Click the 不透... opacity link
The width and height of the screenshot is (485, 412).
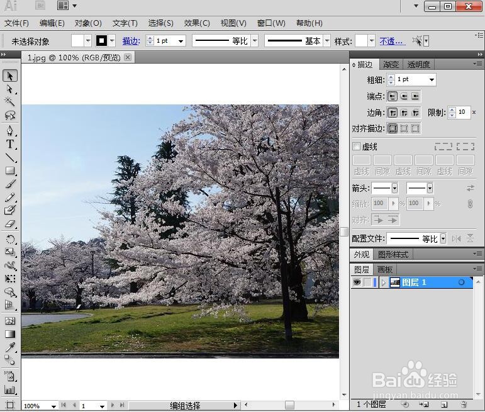click(x=393, y=41)
